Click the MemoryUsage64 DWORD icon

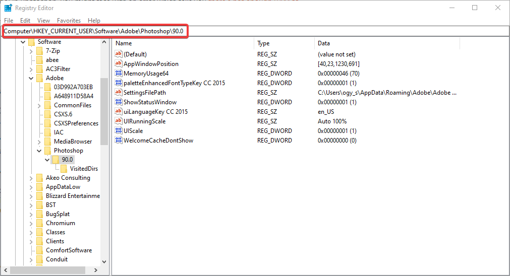tap(119, 73)
